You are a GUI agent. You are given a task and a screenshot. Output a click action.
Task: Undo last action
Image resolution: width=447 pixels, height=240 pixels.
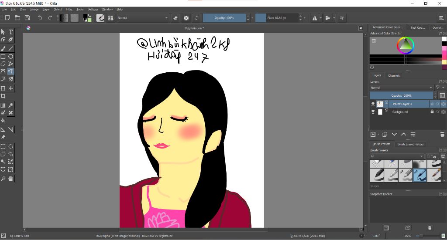pyautogui.click(x=40, y=17)
